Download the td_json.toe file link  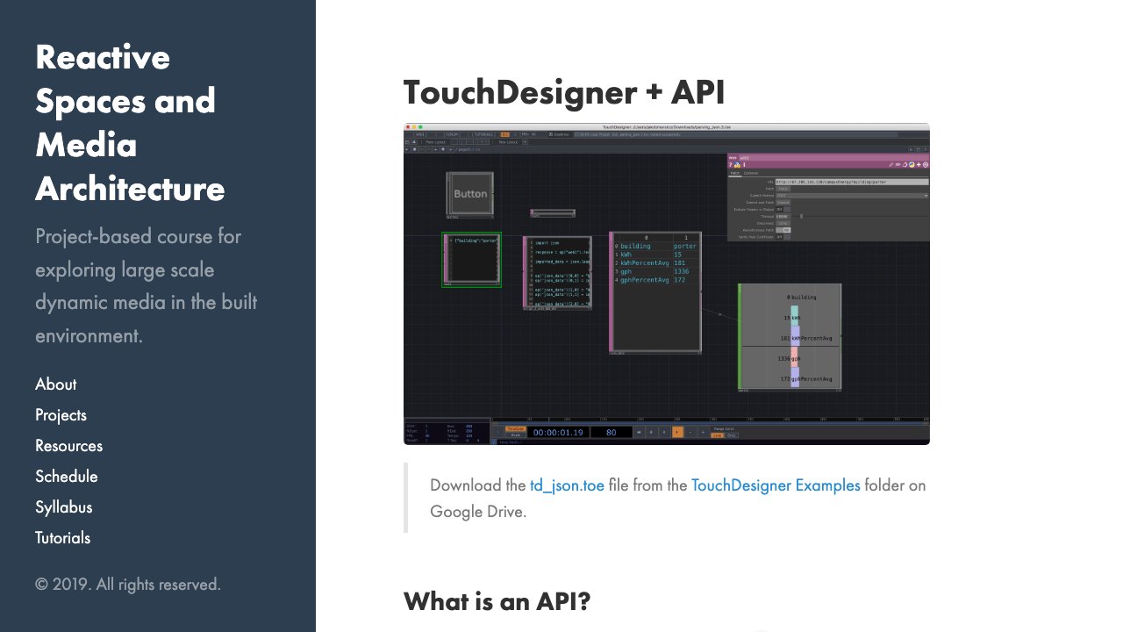567,485
